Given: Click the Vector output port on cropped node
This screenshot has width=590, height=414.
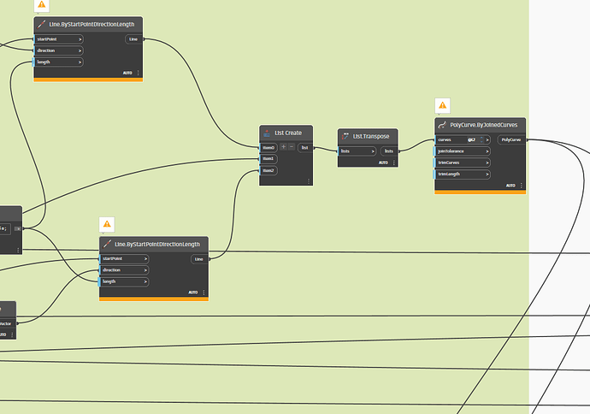Looking at the screenshot, I should 6,323.
